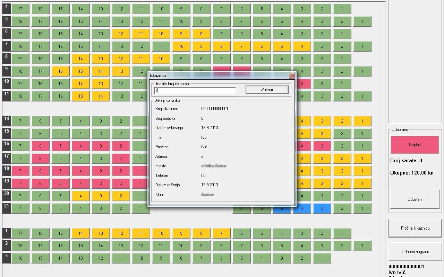Click the Zatvori button in the dialog

pyautogui.click(x=267, y=90)
